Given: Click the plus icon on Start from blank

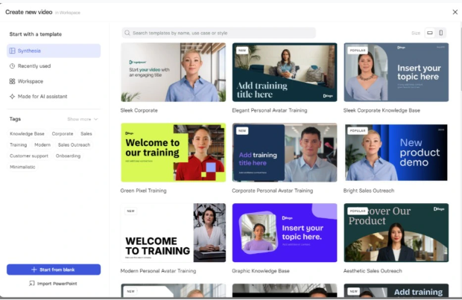Looking at the screenshot, I should (x=34, y=269).
